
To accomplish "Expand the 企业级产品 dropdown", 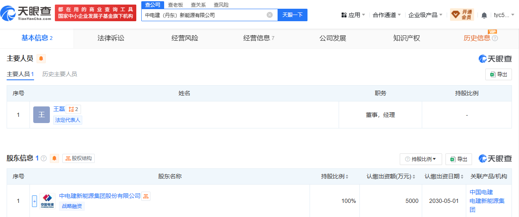I will (426, 15).
